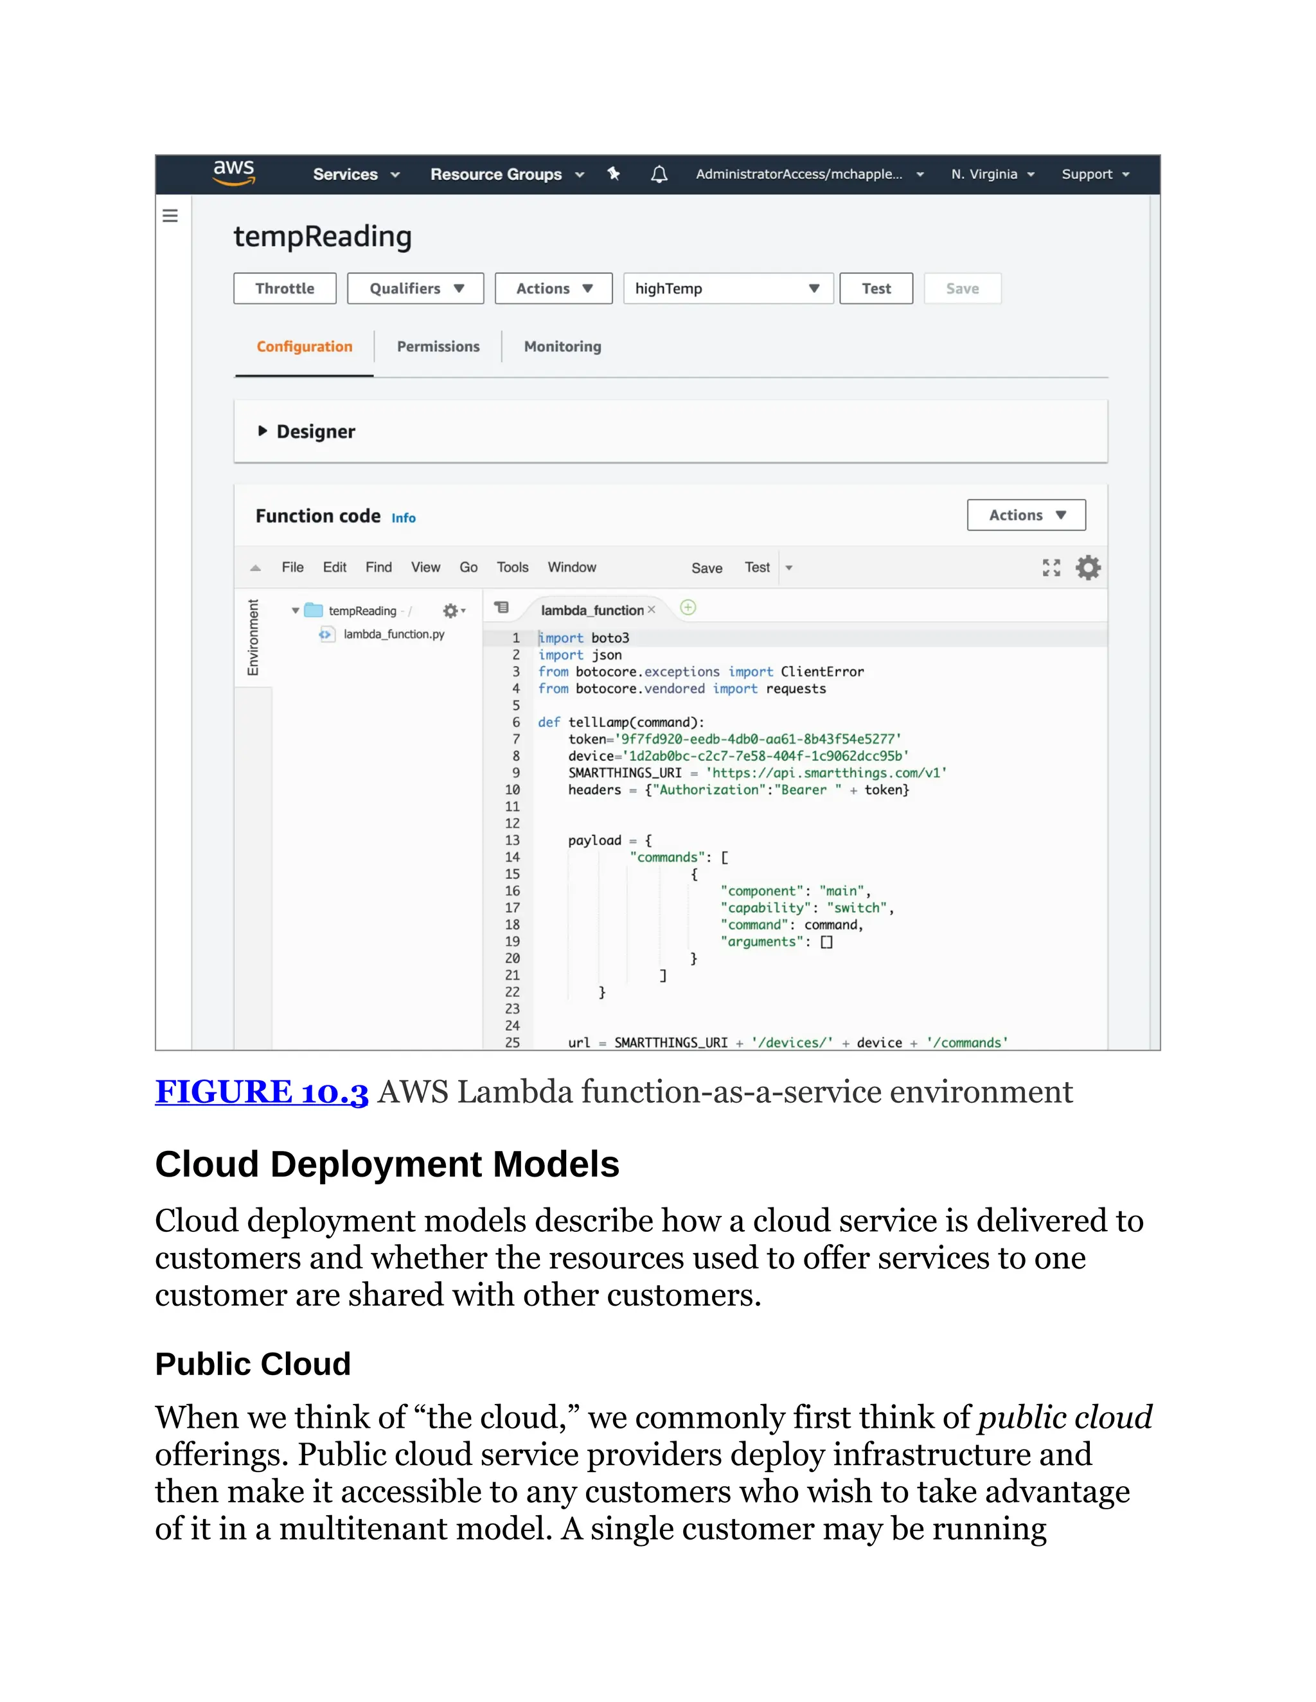Image resolution: width=1316 pixels, height=1702 pixels.
Task: Open the Services dropdown
Action: click(x=356, y=175)
